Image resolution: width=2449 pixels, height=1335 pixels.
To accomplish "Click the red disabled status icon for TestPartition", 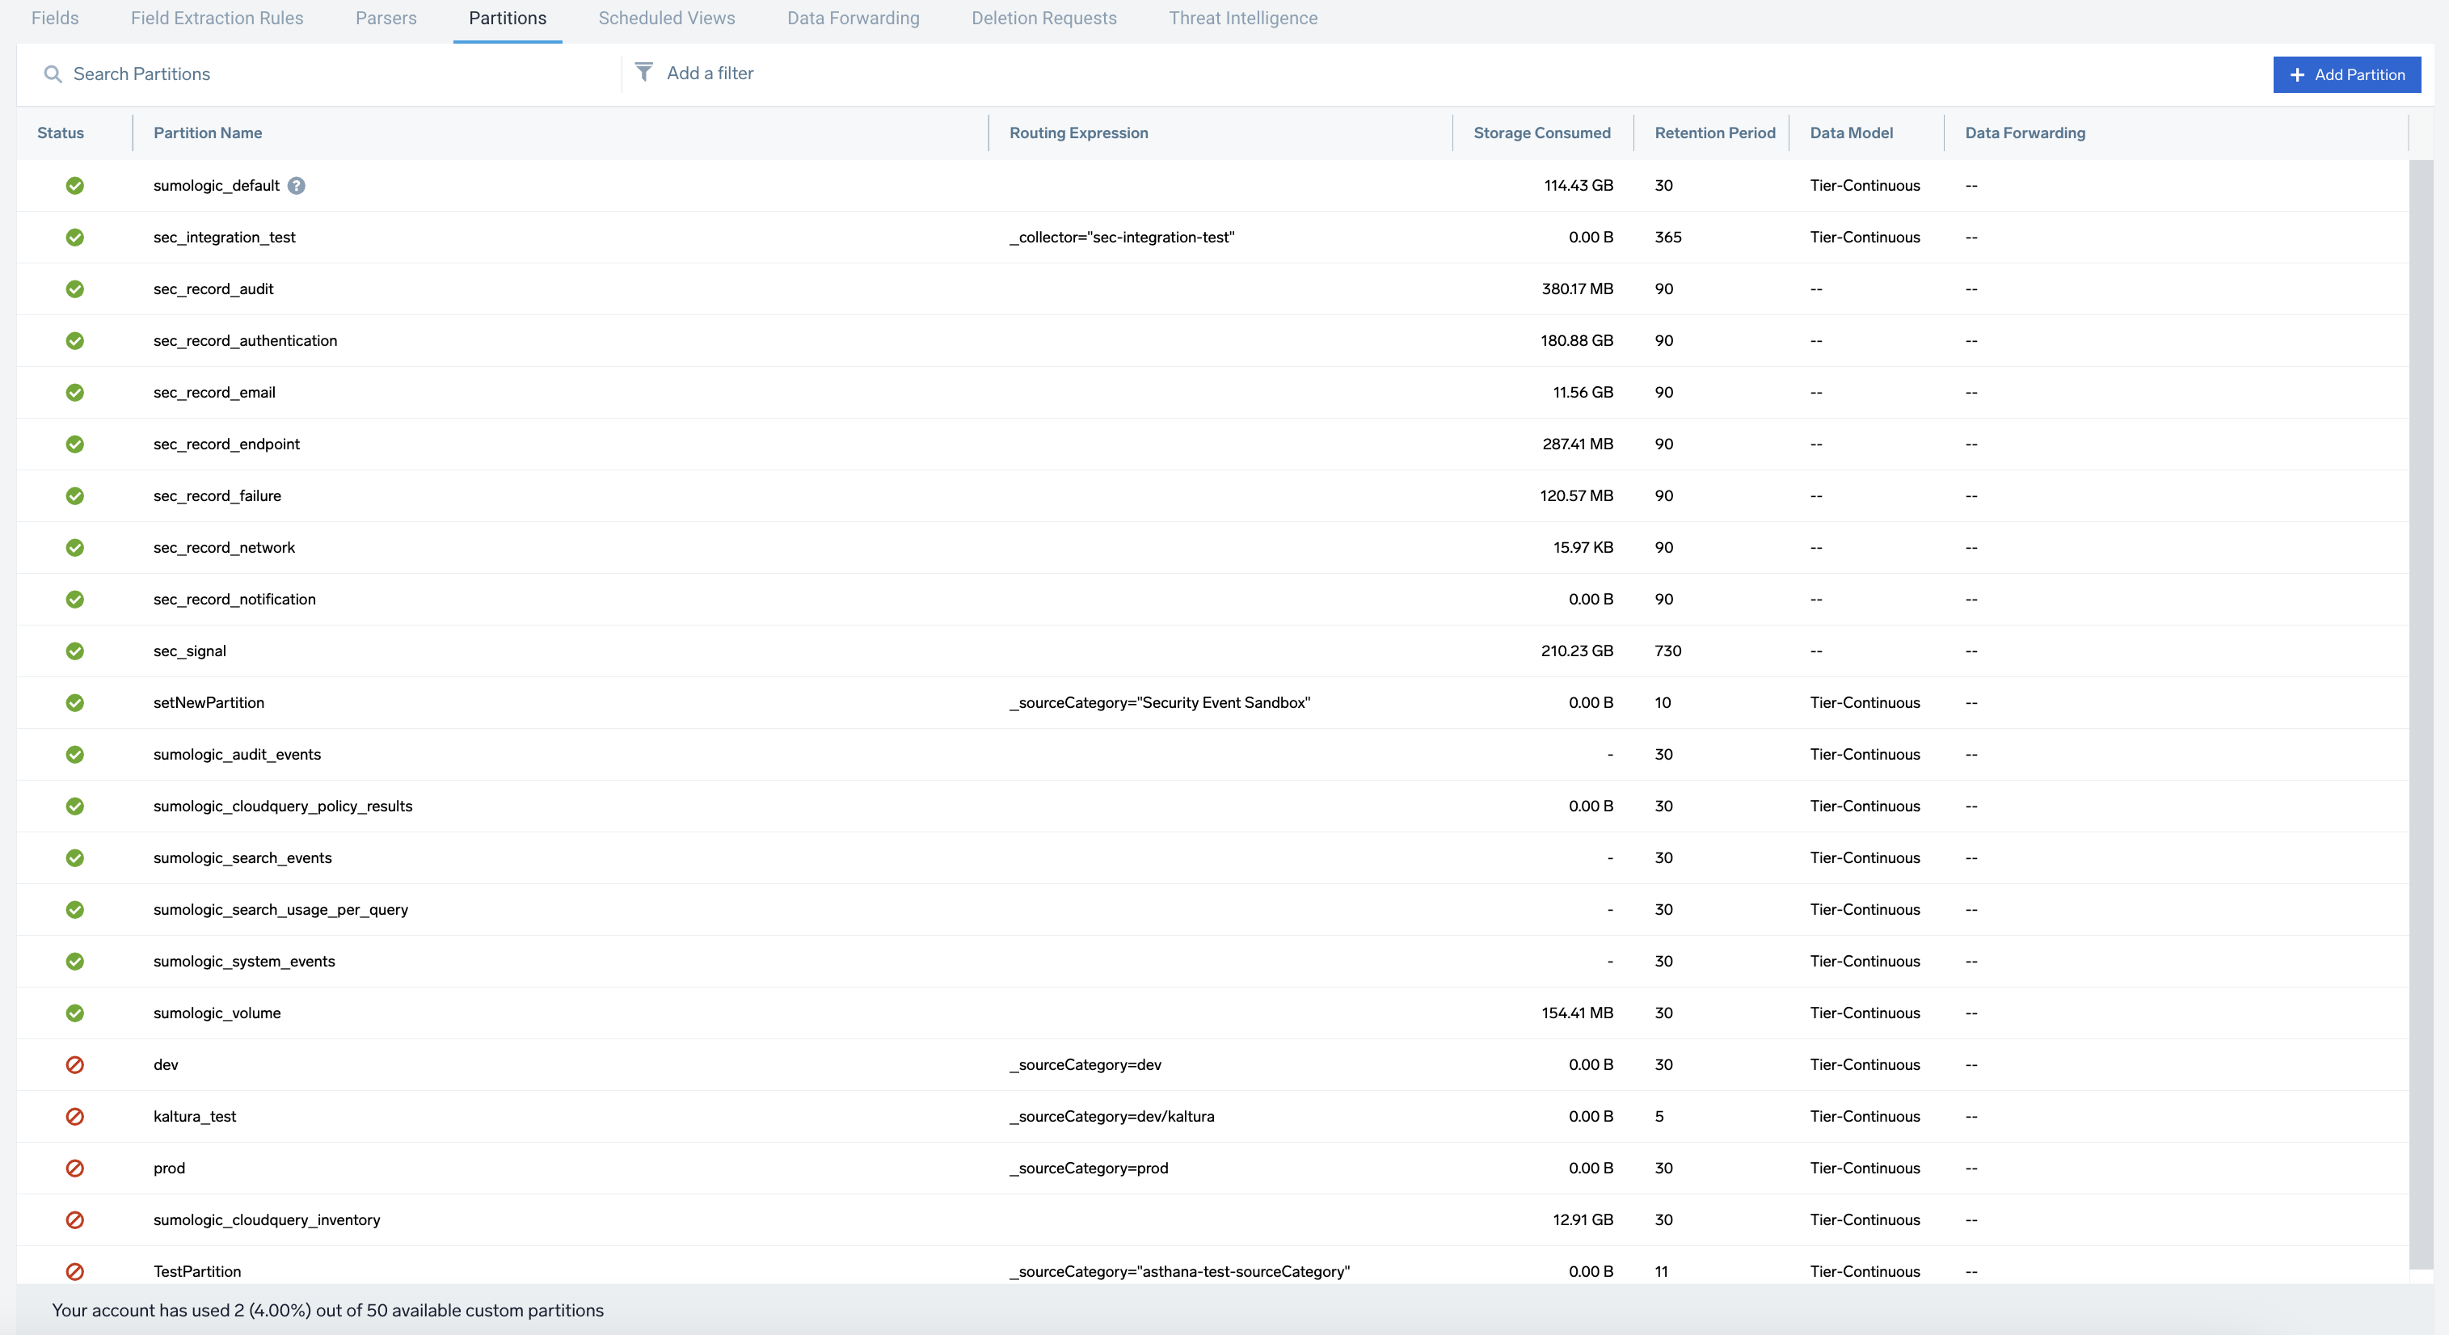I will click(x=75, y=1271).
